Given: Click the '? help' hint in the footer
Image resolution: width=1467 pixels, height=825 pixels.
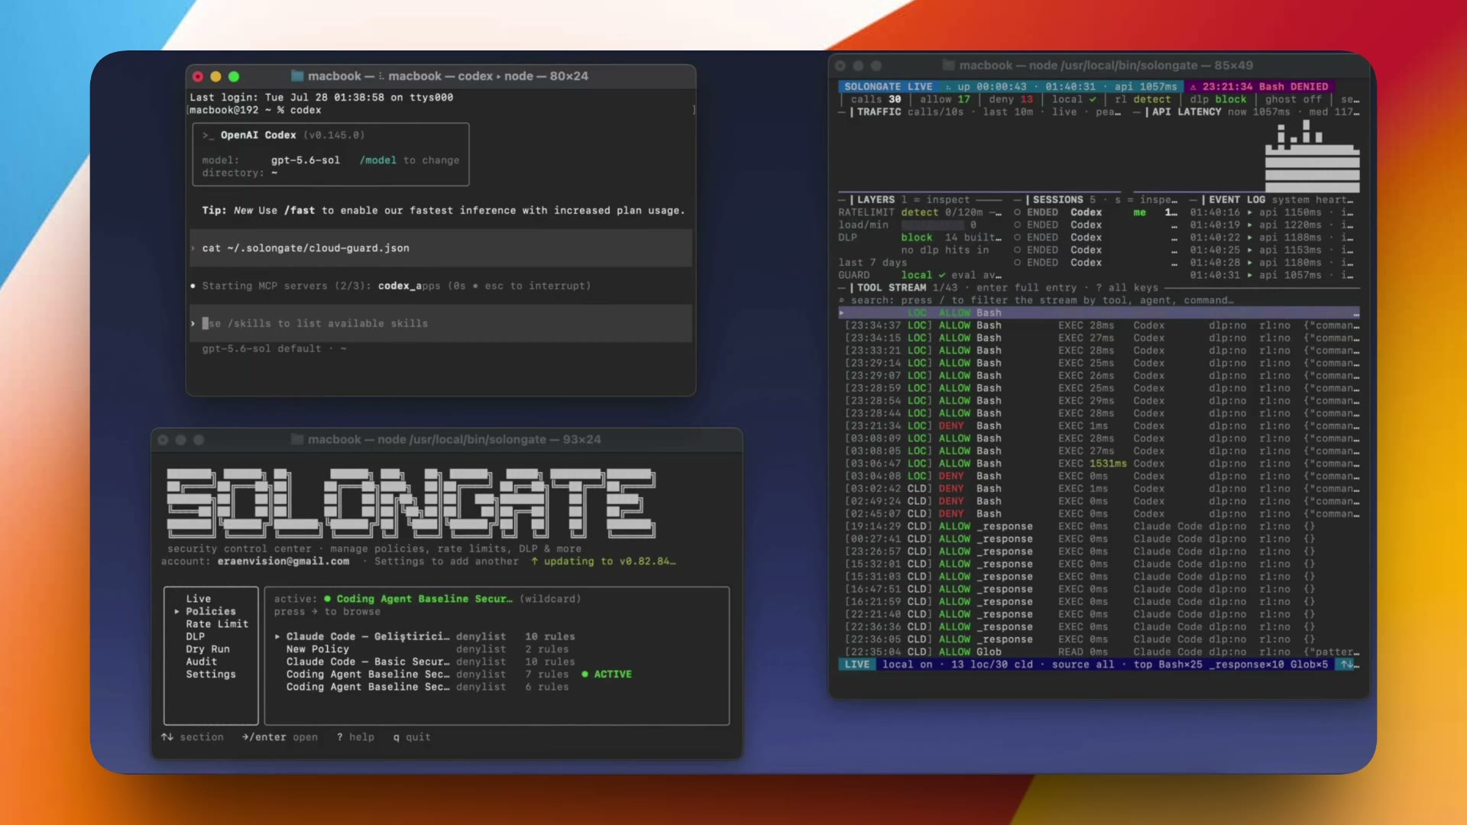Looking at the screenshot, I should tap(355, 737).
